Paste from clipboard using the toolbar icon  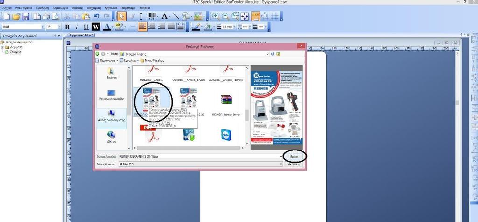(x=86, y=16)
